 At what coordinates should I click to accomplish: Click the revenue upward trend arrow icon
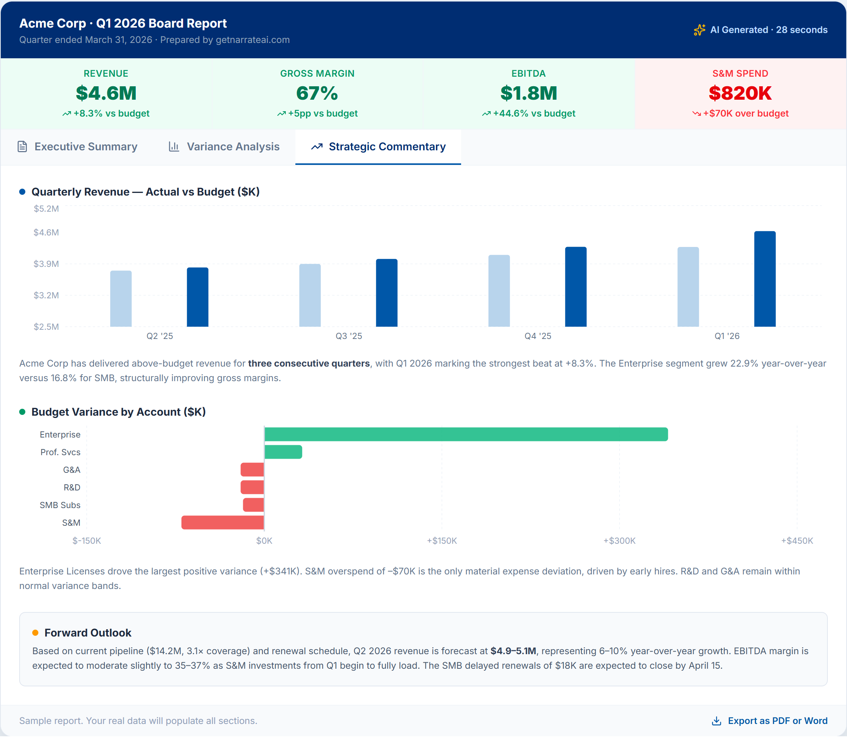(x=67, y=114)
